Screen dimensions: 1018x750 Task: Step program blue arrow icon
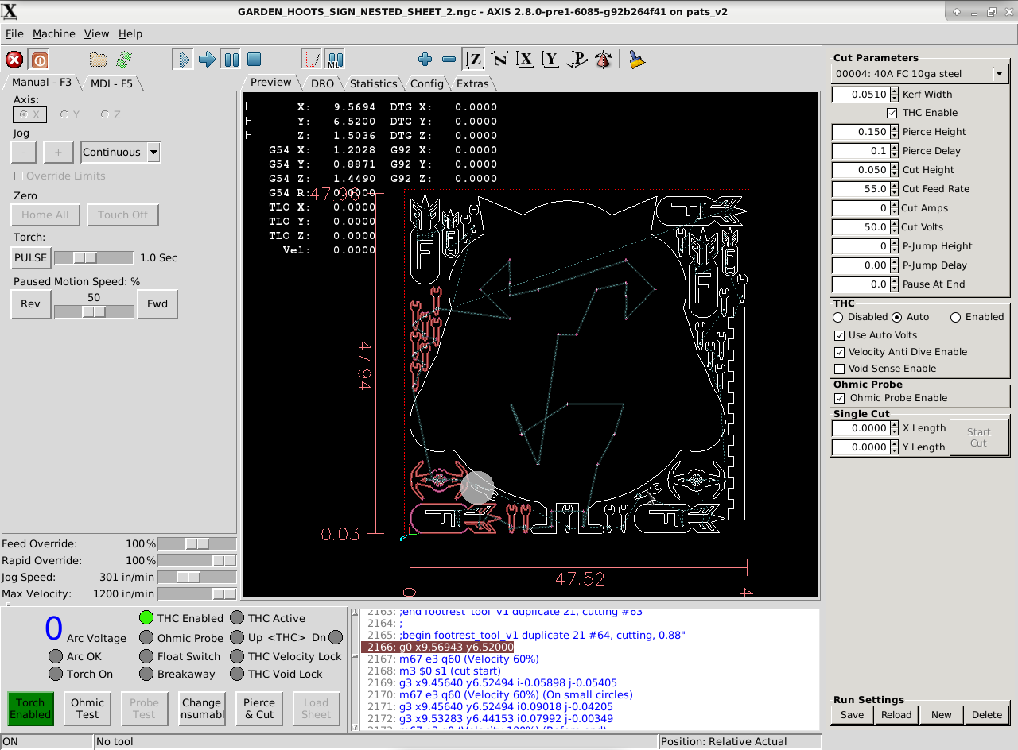(207, 60)
